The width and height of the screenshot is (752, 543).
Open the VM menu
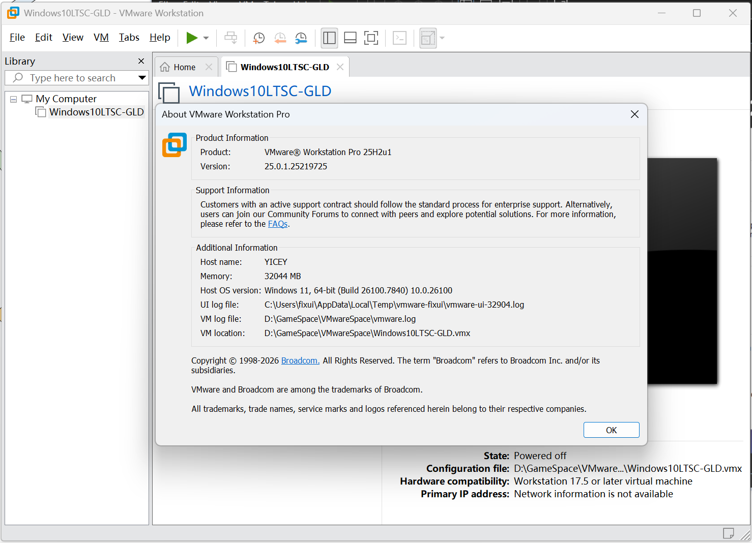coord(101,37)
